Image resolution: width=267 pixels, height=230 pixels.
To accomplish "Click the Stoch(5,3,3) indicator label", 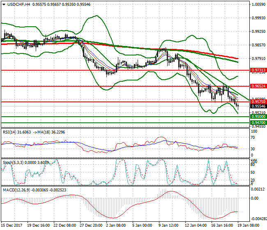I will tap(12, 162).
